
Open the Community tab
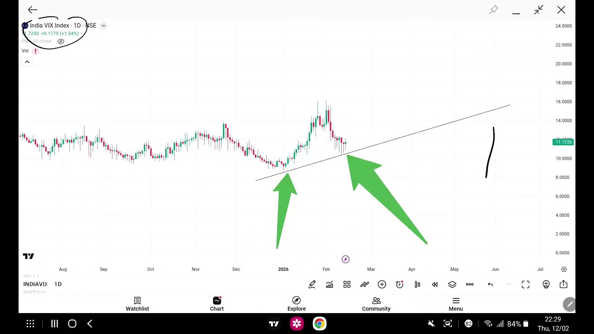click(376, 304)
